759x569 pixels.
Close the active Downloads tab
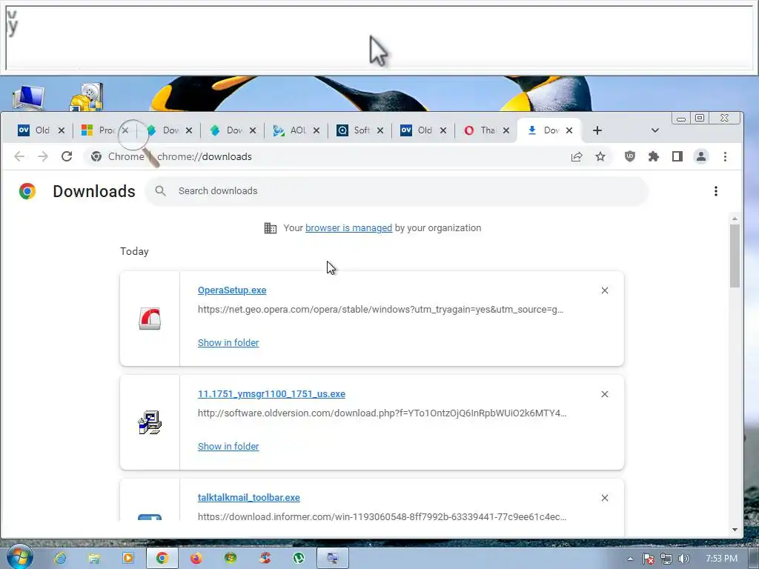(569, 130)
